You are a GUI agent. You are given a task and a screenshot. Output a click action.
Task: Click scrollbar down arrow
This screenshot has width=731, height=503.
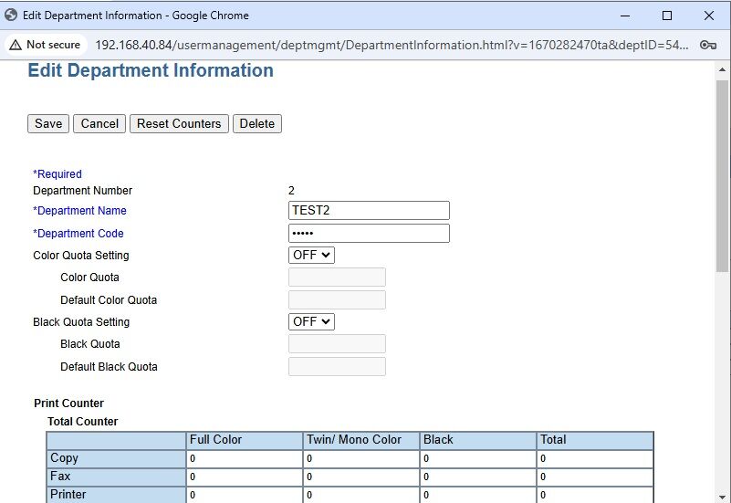[722, 496]
